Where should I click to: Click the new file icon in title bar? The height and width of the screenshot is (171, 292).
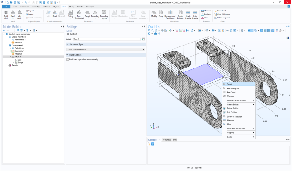[7, 3]
